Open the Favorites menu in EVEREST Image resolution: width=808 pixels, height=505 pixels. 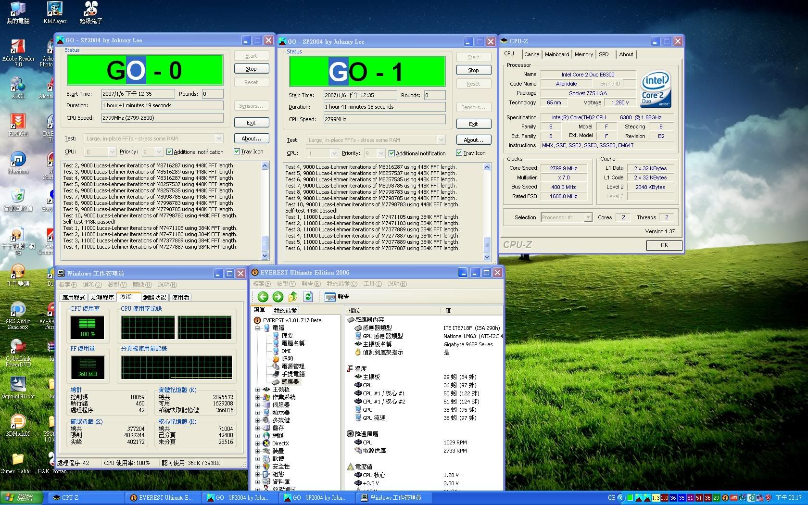coord(342,284)
